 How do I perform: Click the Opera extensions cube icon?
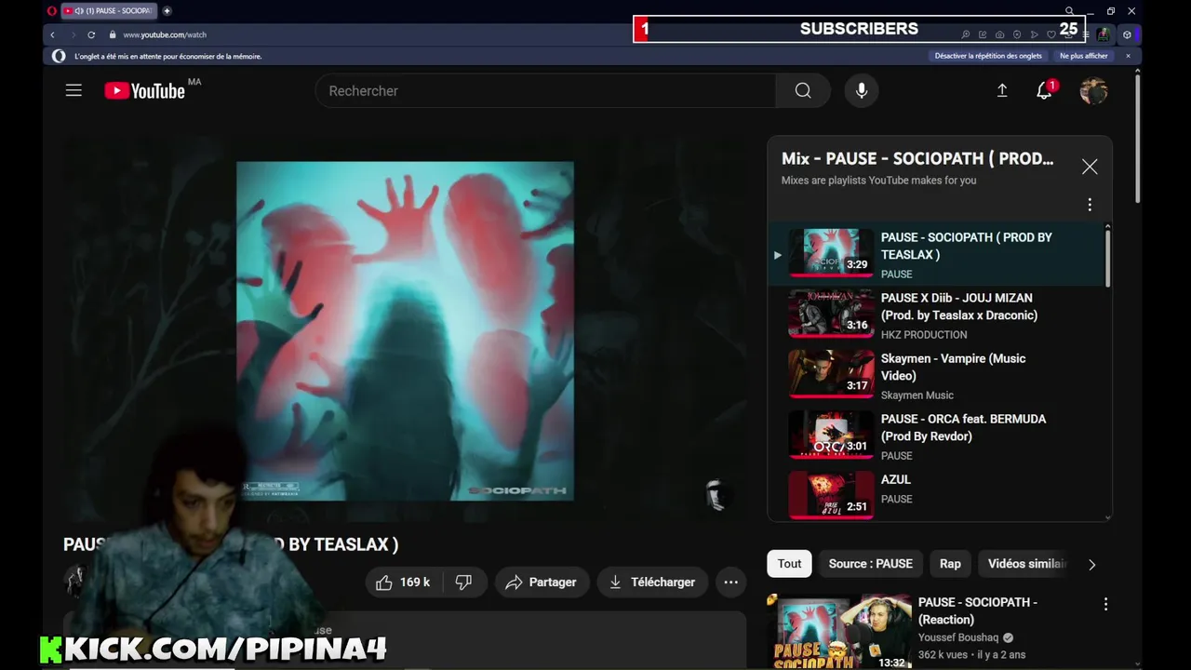1127,34
